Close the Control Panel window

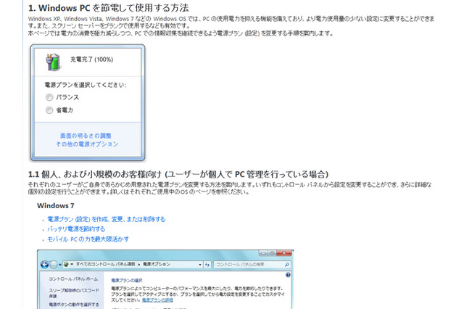click(x=285, y=253)
